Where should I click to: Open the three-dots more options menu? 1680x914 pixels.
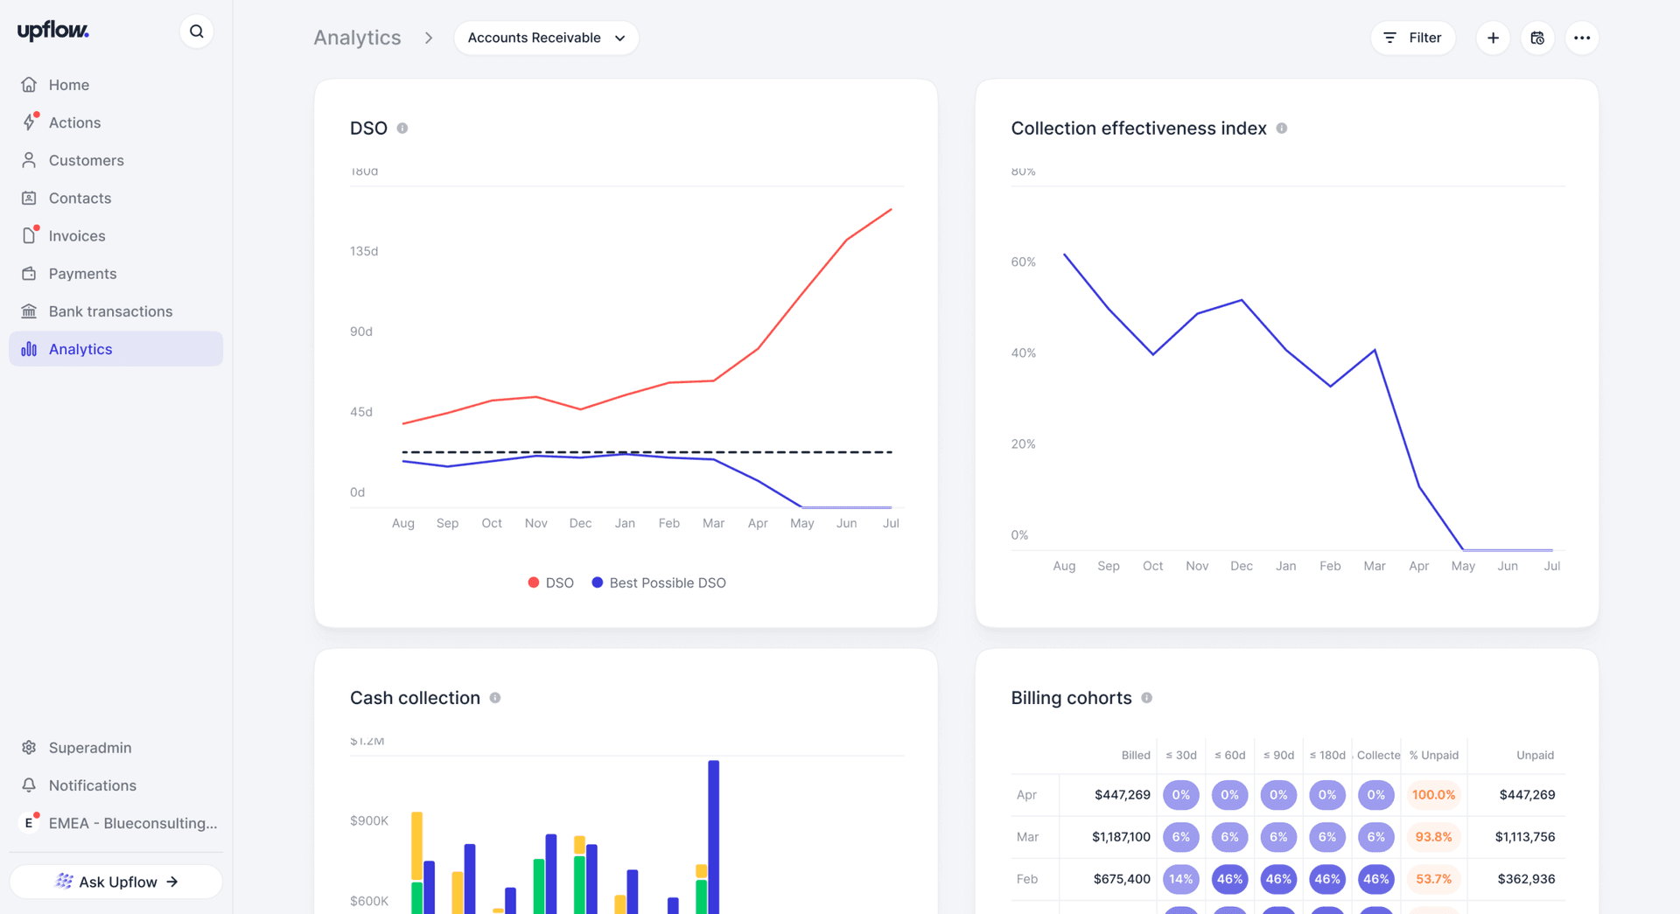tap(1582, 38)
